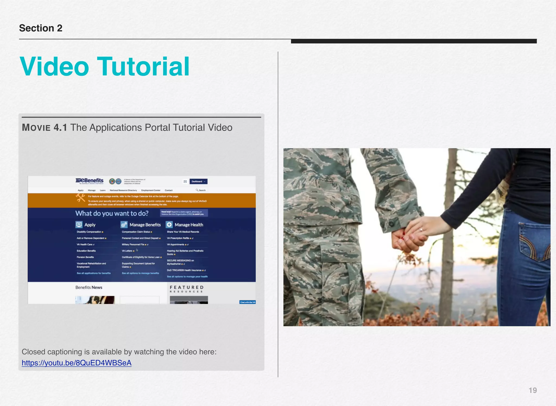This screenshot has height=406, width=556.
Task: Open the Employment Center menu item
Action: pyautogui.click(x=151, y=191)
